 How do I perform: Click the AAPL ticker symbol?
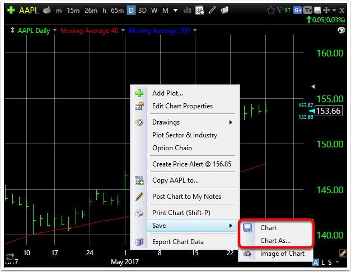(x=29, y=11)
